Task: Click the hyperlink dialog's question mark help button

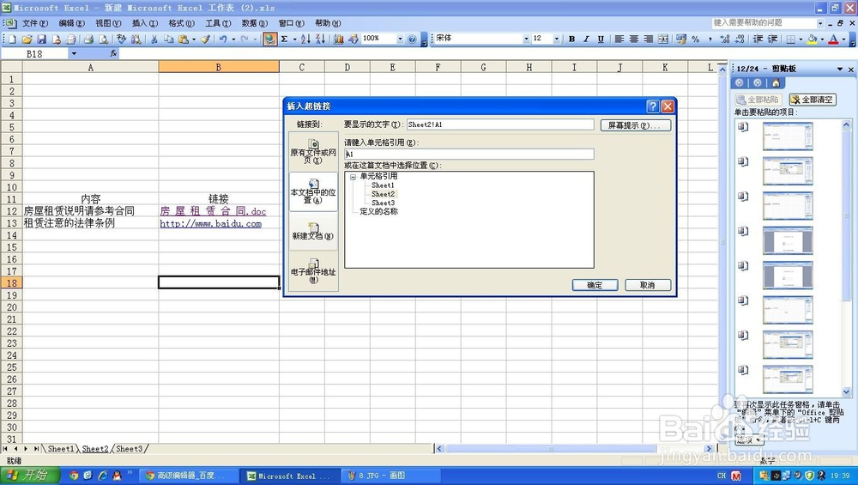Action: point(653,106)
